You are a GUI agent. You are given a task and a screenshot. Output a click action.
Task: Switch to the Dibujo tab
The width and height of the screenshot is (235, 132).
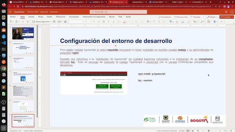tap(41, 17)
